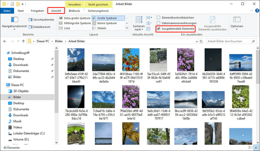Open the Datei menu tab
The height and width of the screenshot is (151, 260).
tap(7, 11)
